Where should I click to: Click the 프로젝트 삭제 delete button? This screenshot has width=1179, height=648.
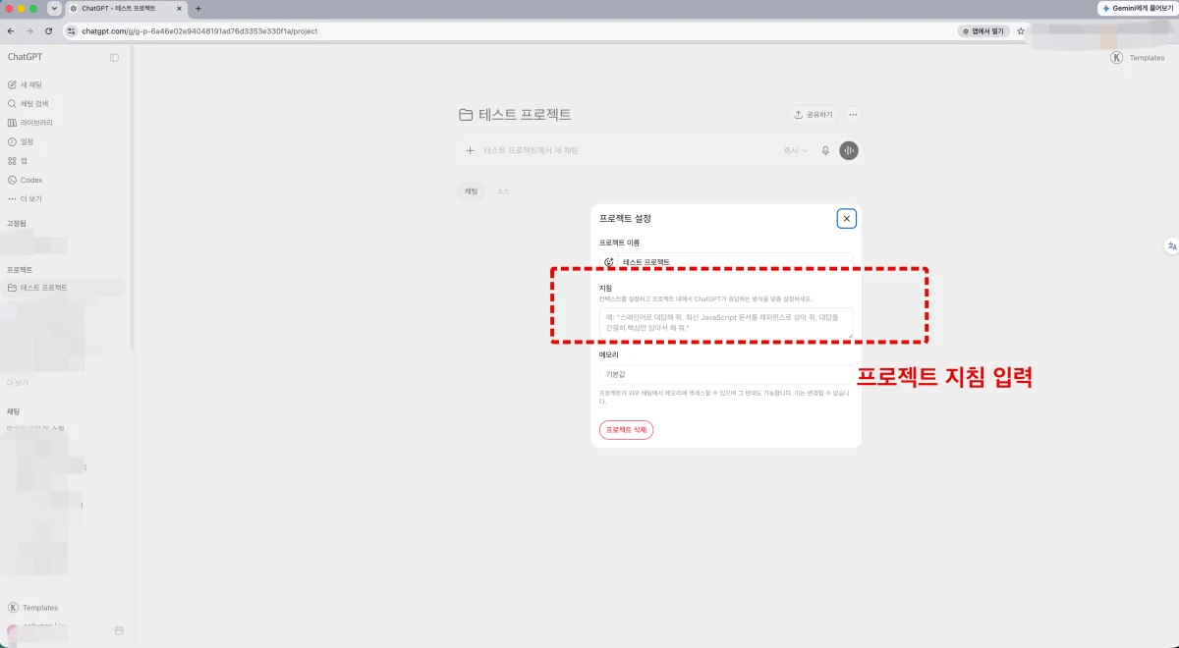pyautogui.click(x=626, y=430)
